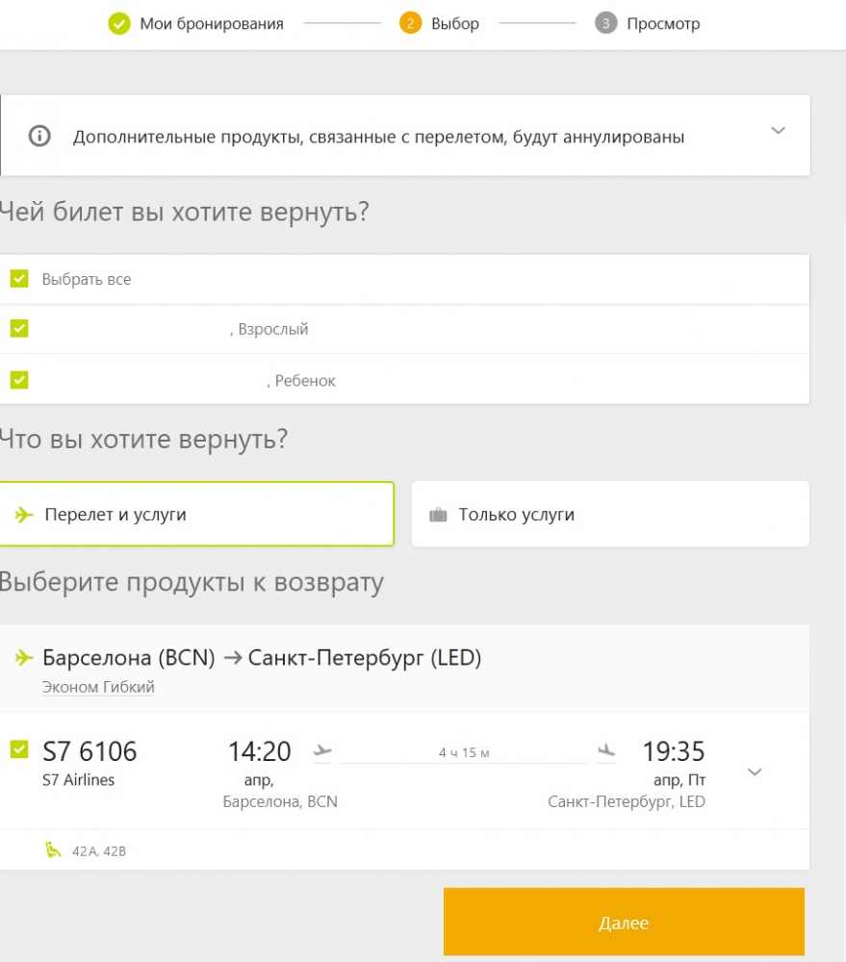Click the orange step 2 circle

(x=410, y=23)
